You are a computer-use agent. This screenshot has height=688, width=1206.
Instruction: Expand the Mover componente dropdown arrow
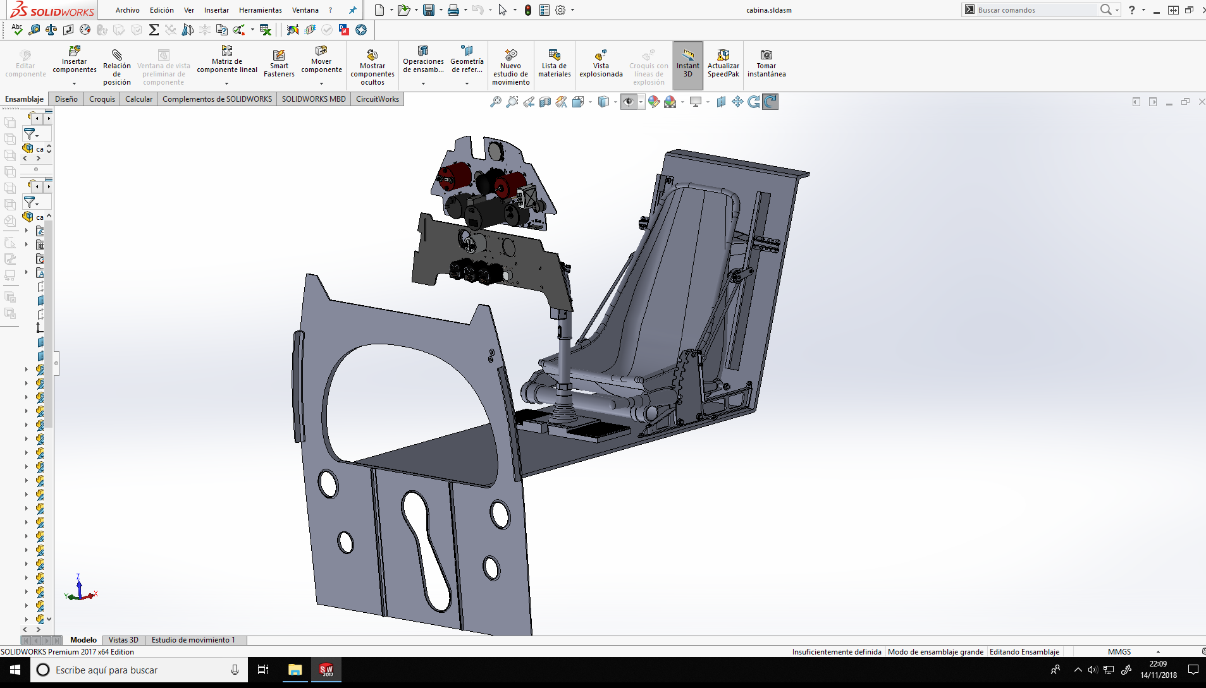321,83
